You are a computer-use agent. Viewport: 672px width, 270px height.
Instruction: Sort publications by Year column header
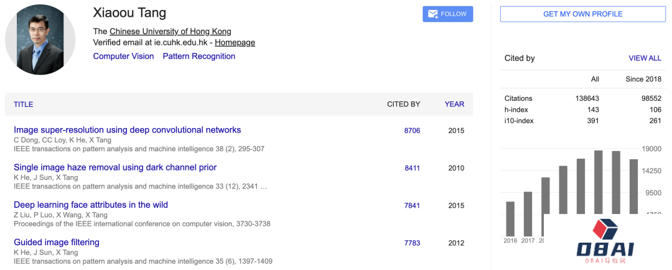[454, 105]
